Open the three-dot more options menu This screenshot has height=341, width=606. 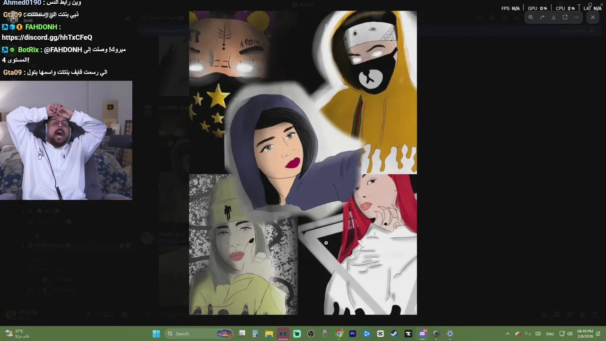click(x=576, y=17)
